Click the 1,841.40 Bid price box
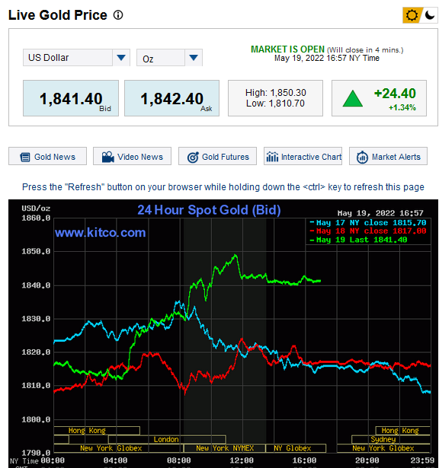This screenshot has height=468, width=439. point(71,98)
